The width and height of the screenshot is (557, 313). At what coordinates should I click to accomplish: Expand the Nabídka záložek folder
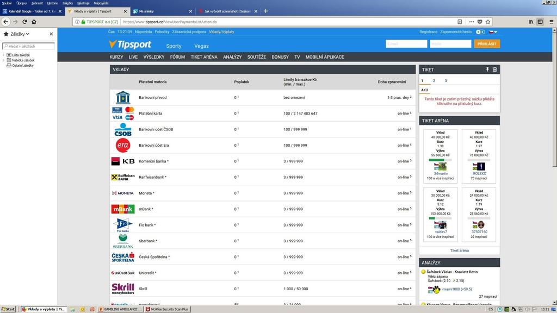click(x=4, y=60)
